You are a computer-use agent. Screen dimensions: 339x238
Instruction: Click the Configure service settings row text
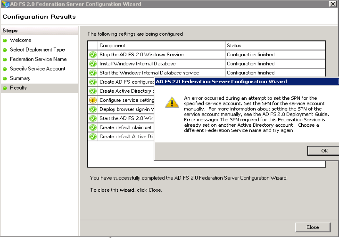pyautogui.click(x=127, y=100)
